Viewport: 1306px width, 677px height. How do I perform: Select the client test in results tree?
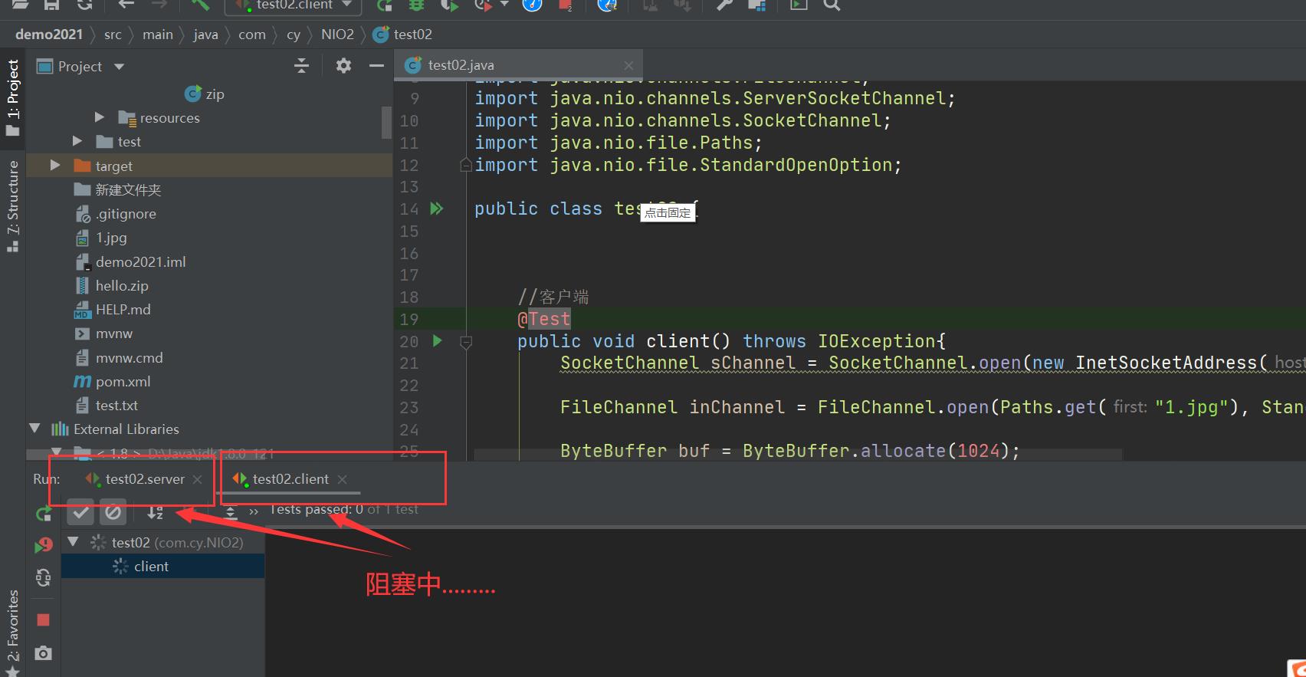162,566
